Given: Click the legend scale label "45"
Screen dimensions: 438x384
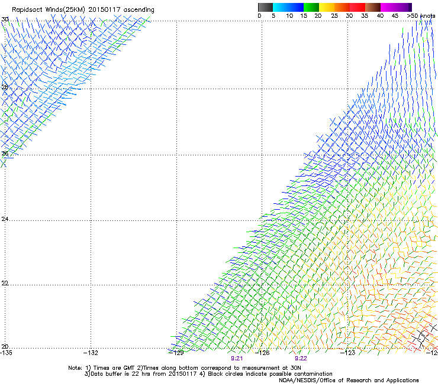Looking at the screenshot, I should [395, 16].
